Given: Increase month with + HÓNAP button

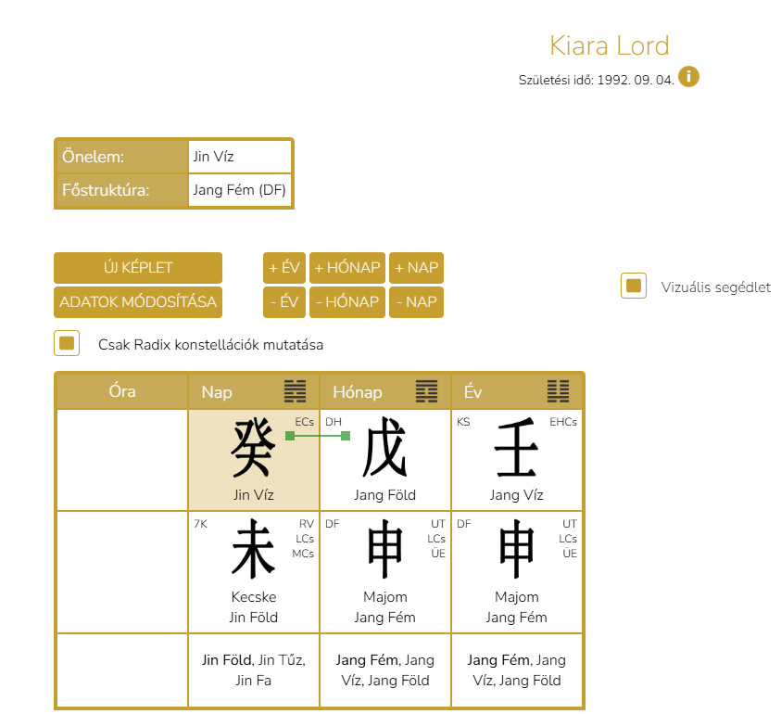Looking at the screenshot, I should [346, 268].
